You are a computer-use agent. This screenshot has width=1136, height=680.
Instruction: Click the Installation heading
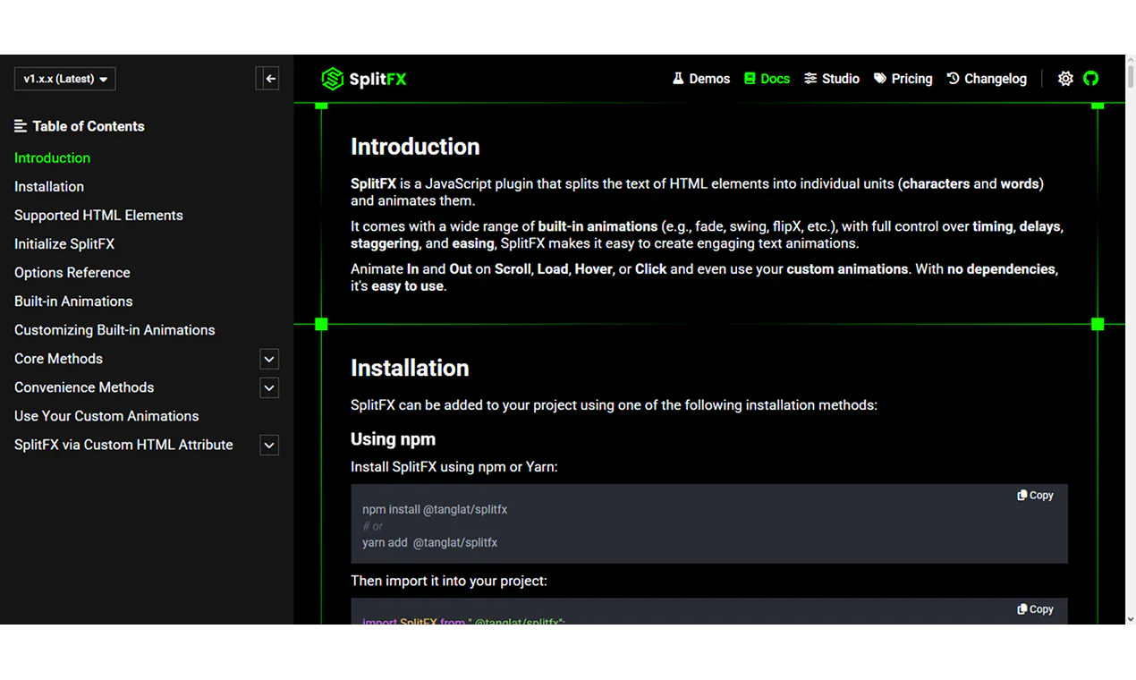[x=410, y=368]
